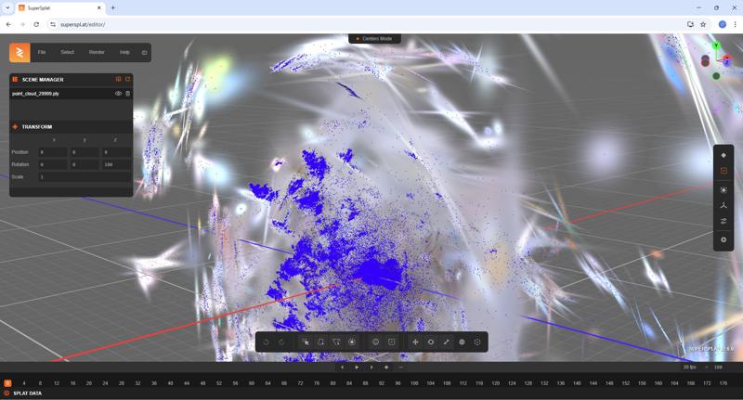This screenshot has width=743, height=400.
Task: Open the Render menu
Action: click(x=97, y=52)
